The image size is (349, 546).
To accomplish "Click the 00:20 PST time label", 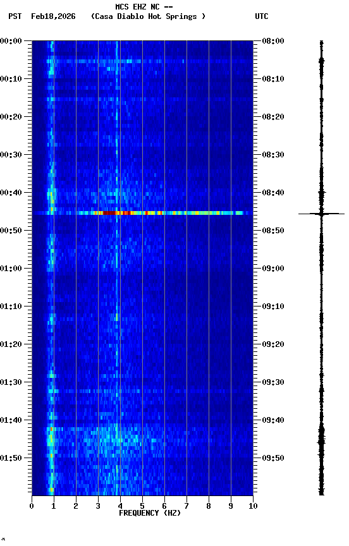I will [x=11, y=117].
